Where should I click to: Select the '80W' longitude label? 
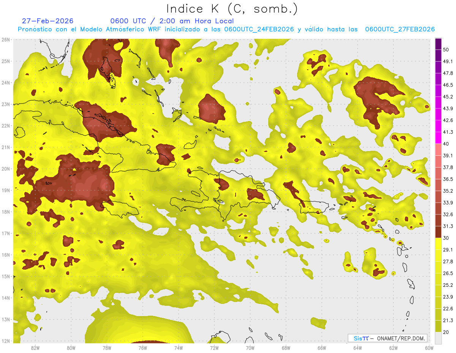point(71,348)
